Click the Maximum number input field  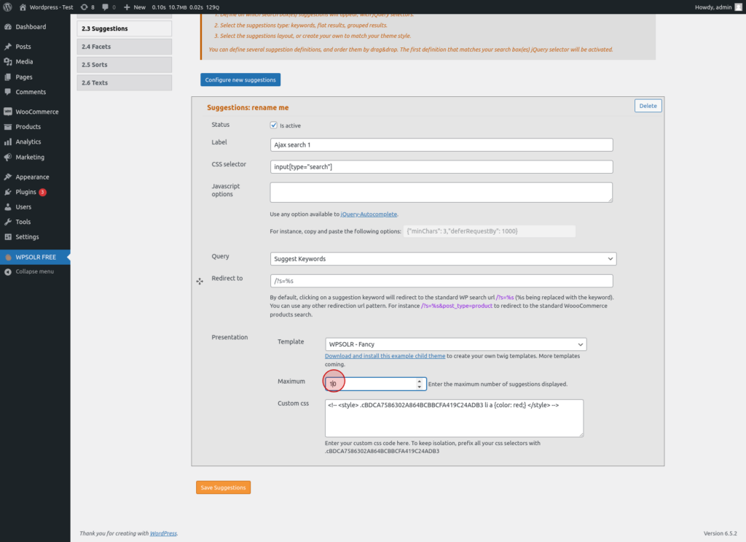coord(375,384)
